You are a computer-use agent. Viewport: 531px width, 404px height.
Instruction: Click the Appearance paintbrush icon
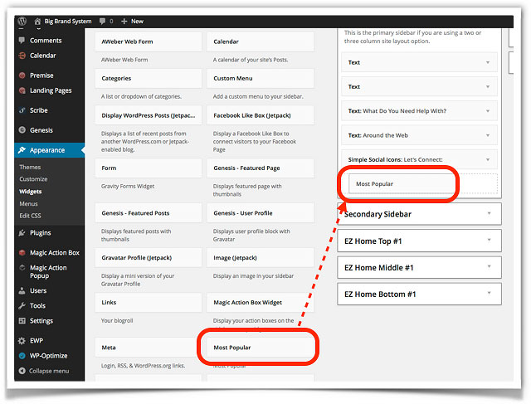[22, 150]
